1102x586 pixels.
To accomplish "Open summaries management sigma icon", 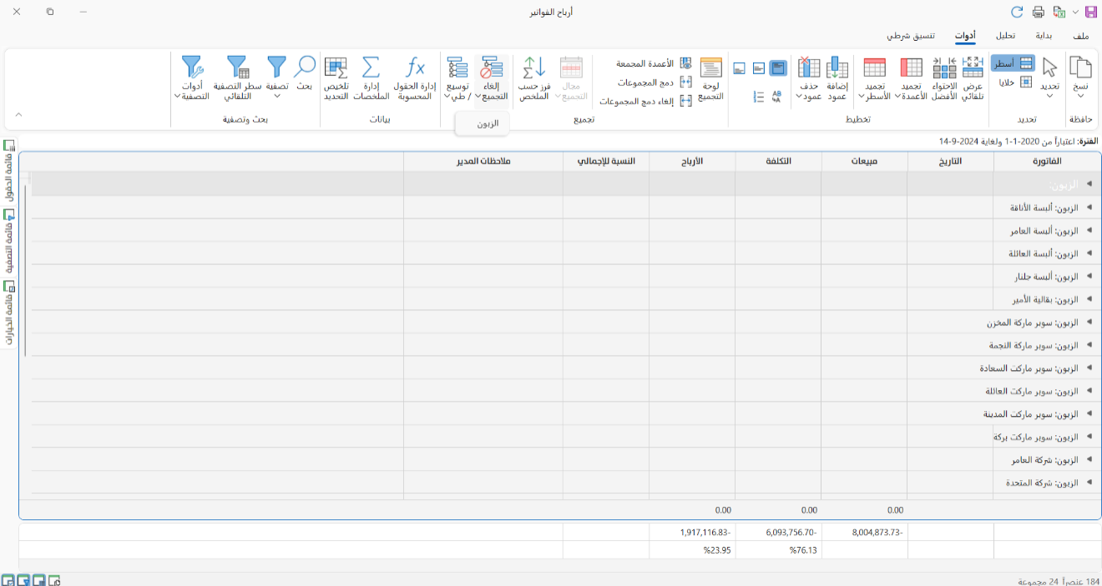I will 372,68.
